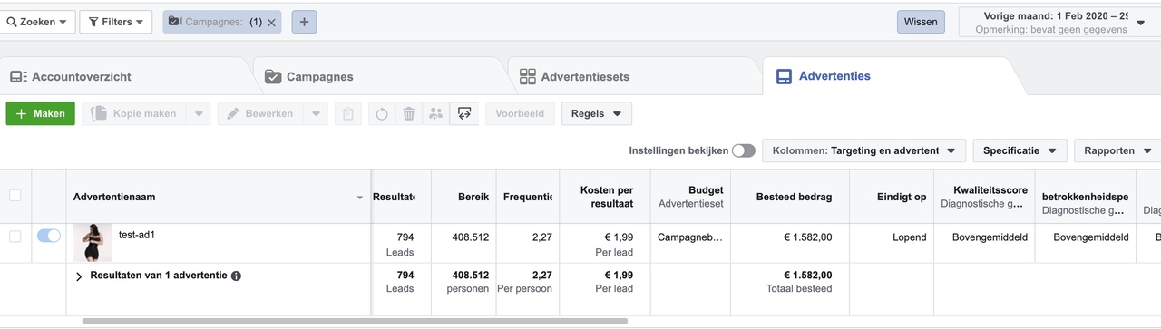The height and width of the screenshot is (329, 1161).
Task: Open the Regels dropdown menu
Action: pos(597,114)
